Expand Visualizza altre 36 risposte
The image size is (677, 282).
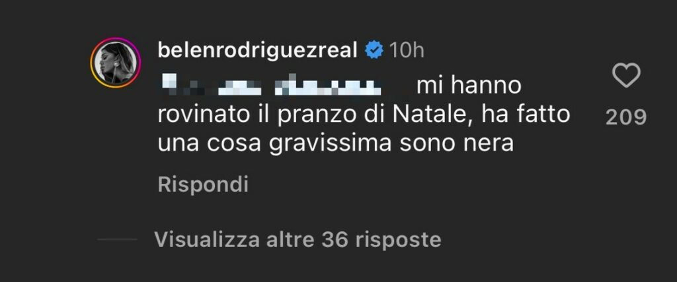[x=298, y=239]
